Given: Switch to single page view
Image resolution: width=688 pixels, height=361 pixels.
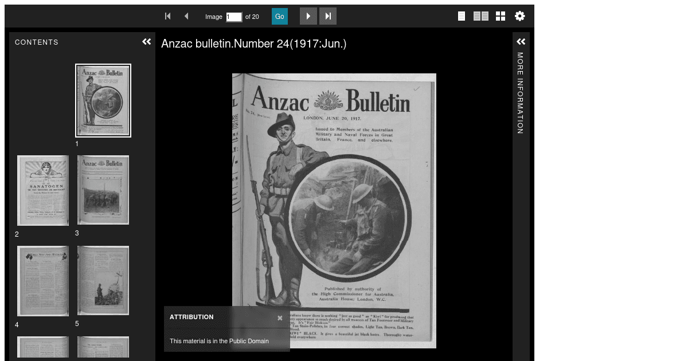Looking at the screenshot, I should pyautogui.click(x=462, y=16).
